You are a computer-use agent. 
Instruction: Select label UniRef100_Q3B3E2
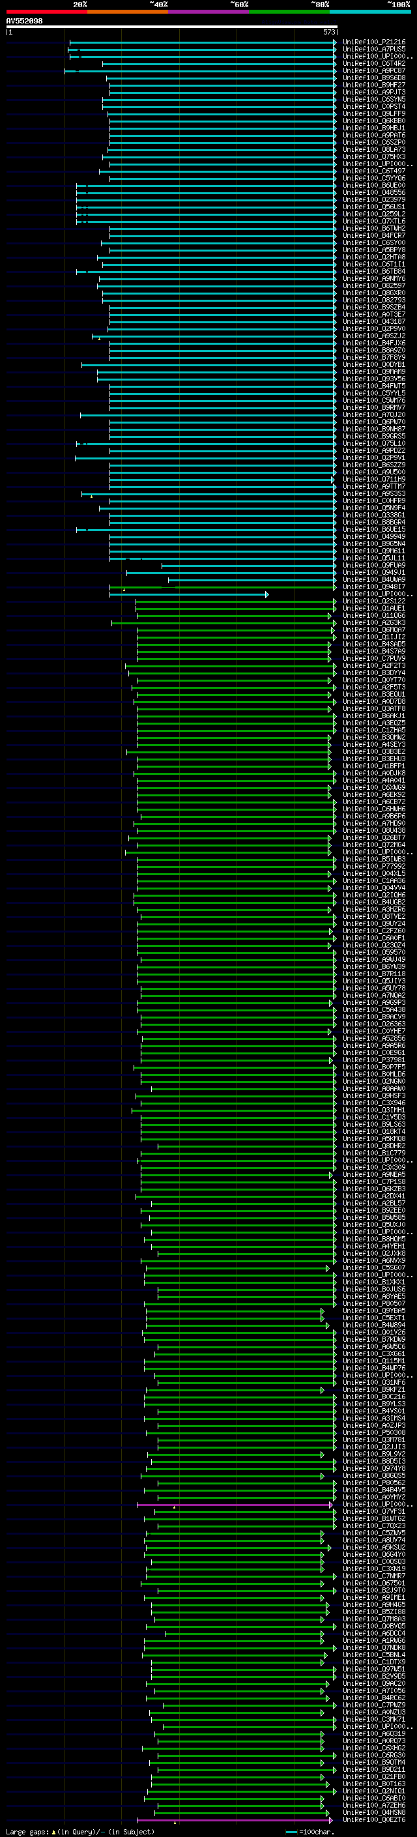[373, 751]
